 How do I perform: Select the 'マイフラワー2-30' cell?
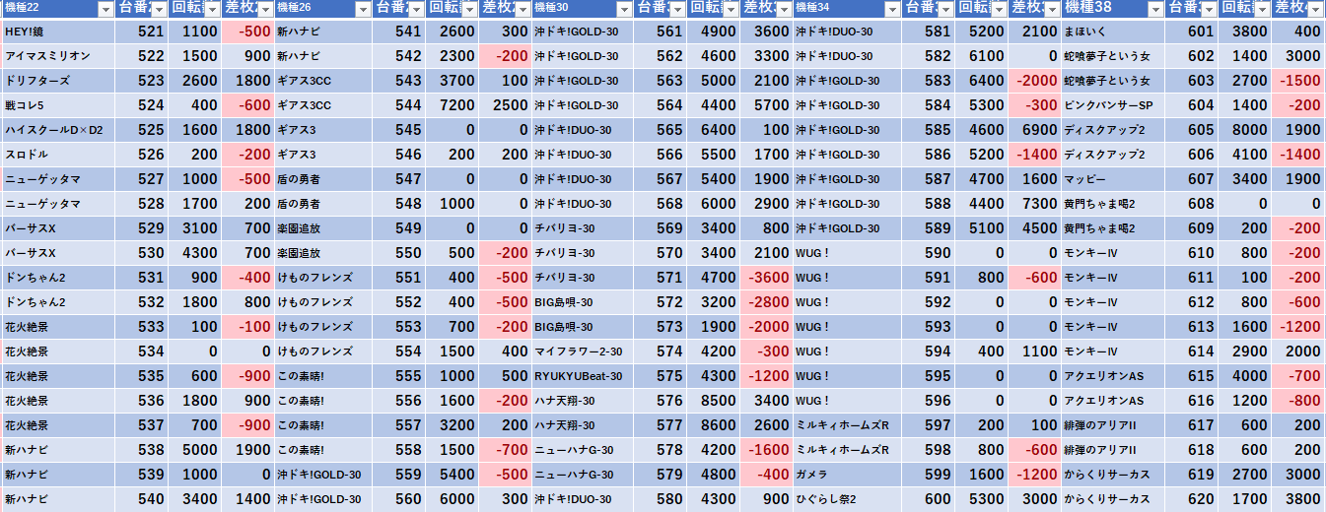(x=582, y=352)
